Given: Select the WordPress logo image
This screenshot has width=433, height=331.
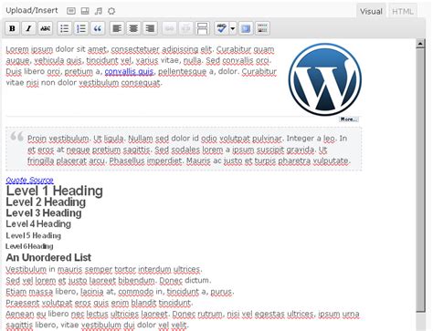Looking at the screenshot, I should click(x=325, y=79).
